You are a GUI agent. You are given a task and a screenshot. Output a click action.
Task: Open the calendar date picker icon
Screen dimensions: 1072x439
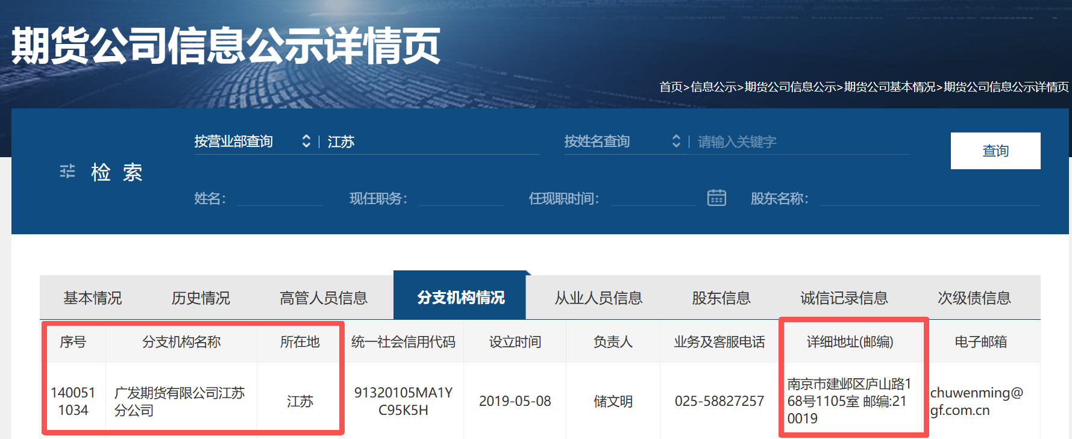click(x=716, y=198)
